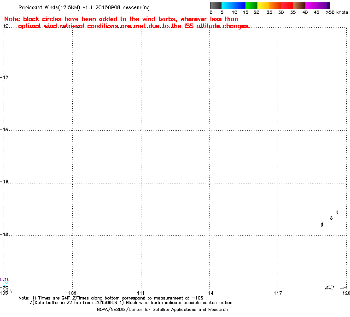The width and height of the screenshot is (350, 317).
Task: Click the 'Data buffer is 22 hrs' footer note
Action: click(131, 303)
